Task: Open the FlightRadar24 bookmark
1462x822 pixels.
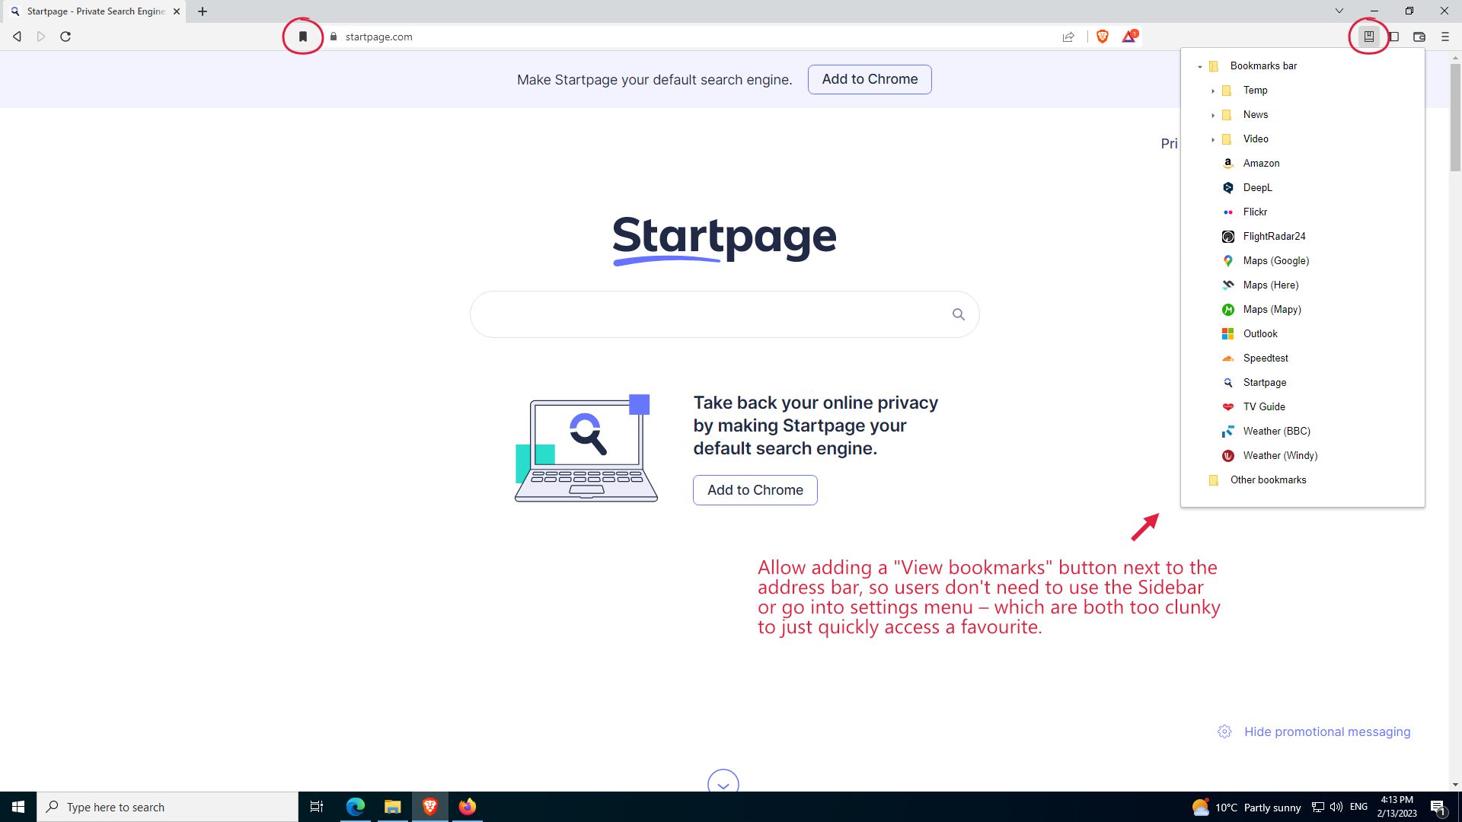Action: click(x=1275, y=236)
